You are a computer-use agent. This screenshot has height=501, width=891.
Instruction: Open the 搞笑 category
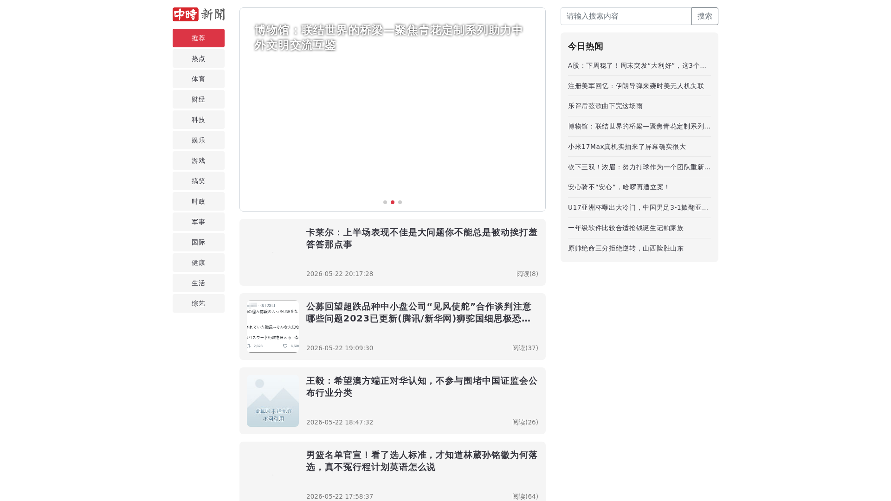click(x=199, y=181)
